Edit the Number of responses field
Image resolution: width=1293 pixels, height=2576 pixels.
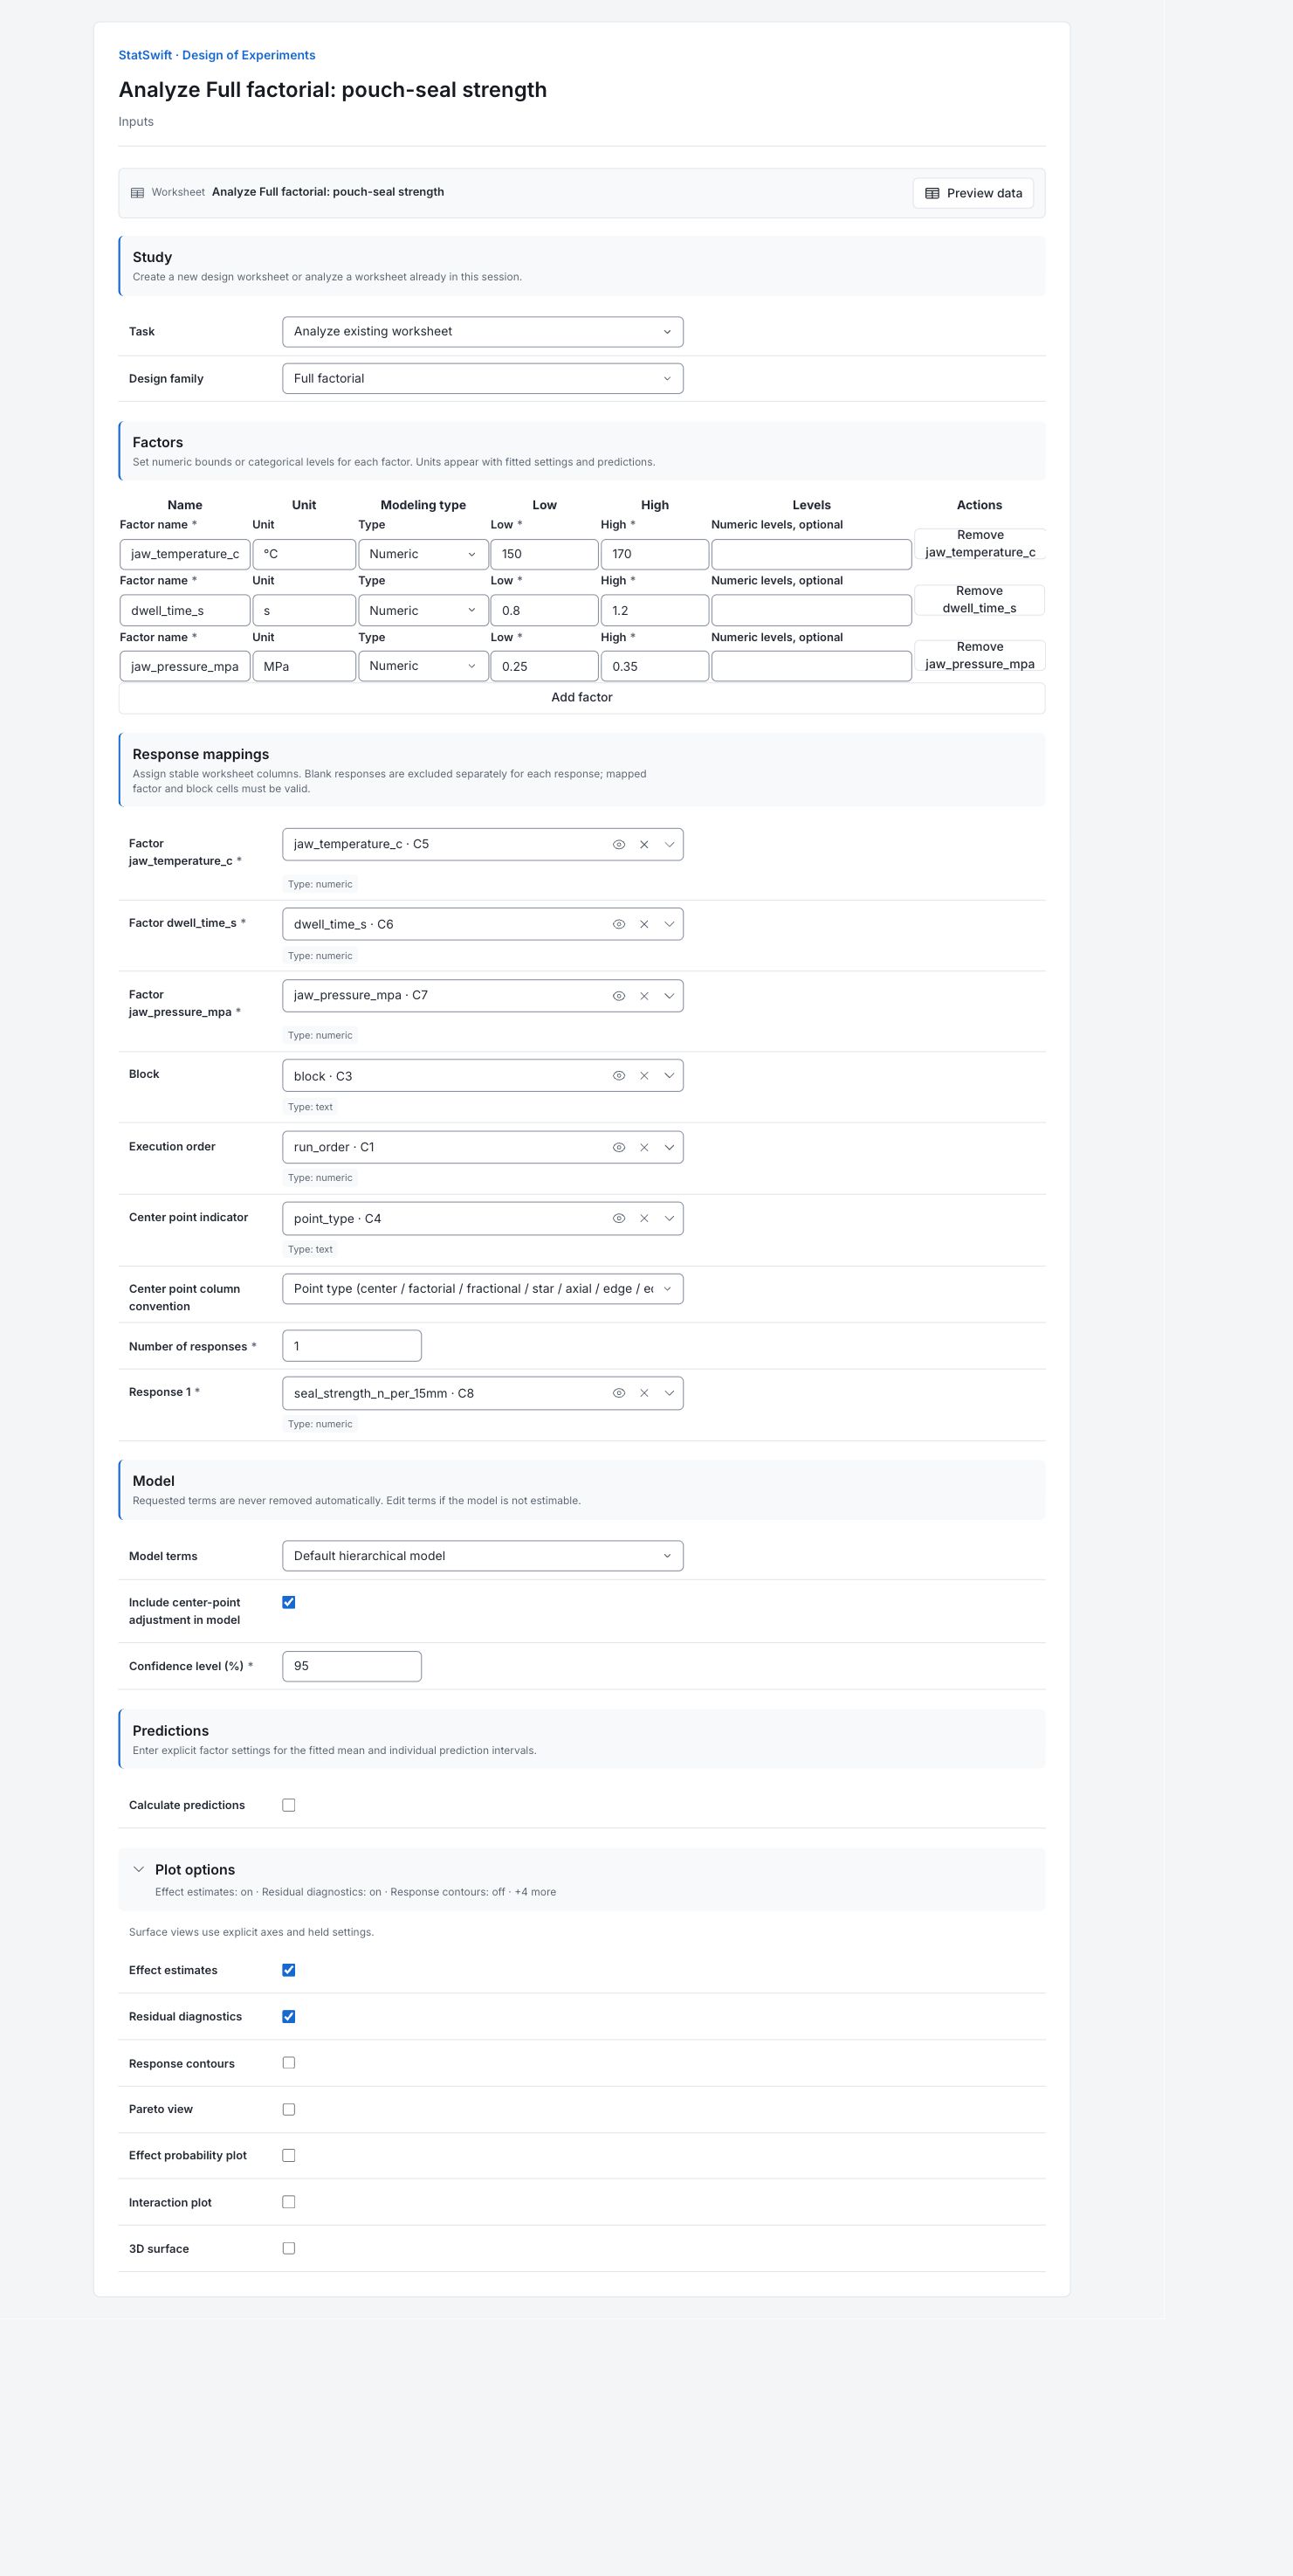pyautogui.click(x=352, y=1346)
